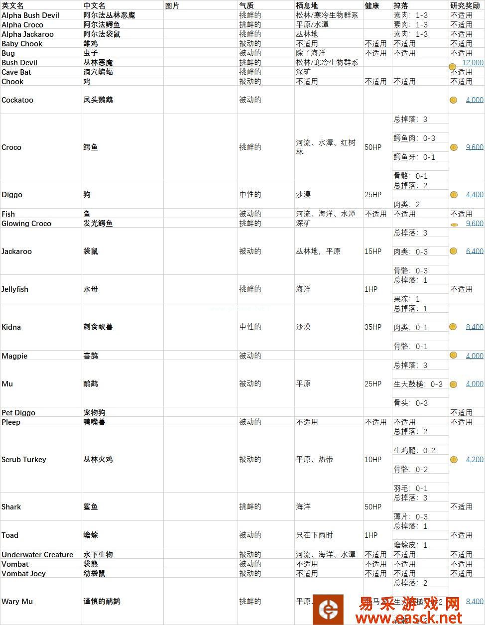Open the 4,400 reward link for Diggo
Viewport: 485px width, 625px height.
[x=475, y=195]
